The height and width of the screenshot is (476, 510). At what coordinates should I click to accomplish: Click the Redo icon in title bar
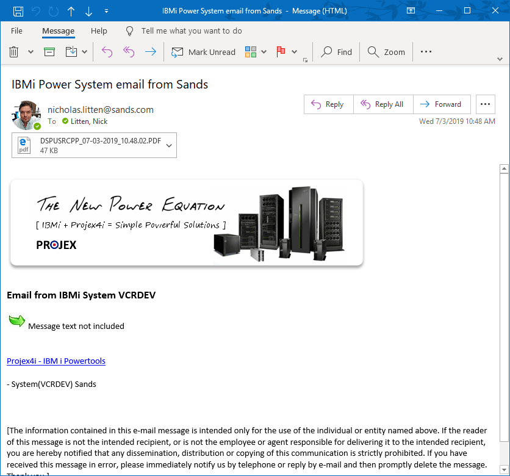53,12
